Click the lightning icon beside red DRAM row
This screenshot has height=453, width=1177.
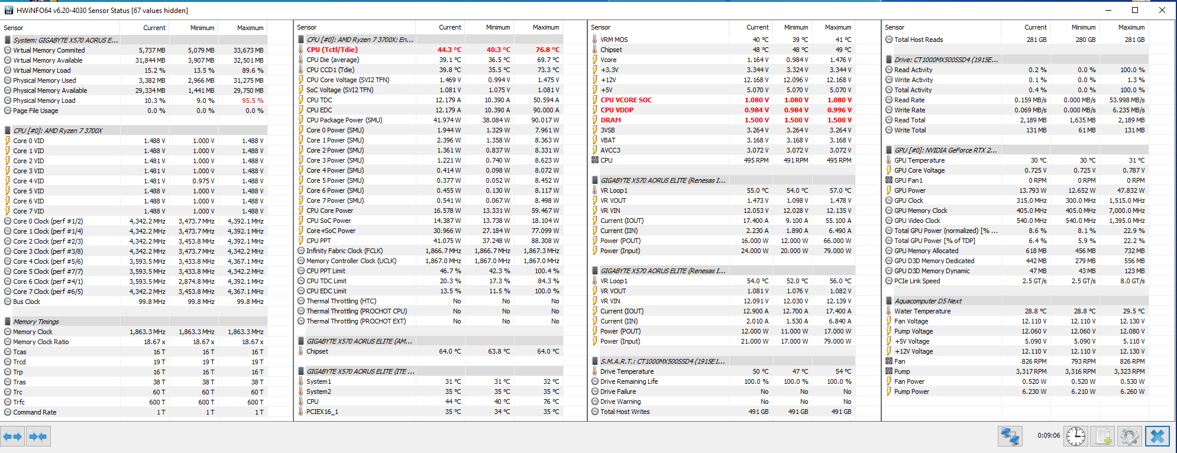coord(595,120)
